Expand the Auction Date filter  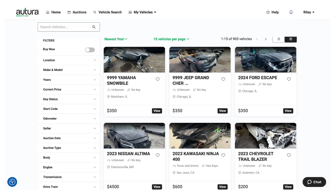(69, 138)
